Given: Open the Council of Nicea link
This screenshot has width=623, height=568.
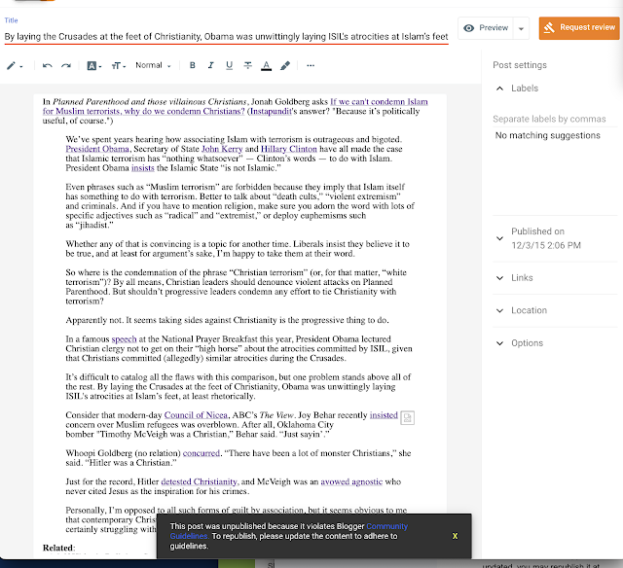Looking at the screenshot, I should coord(196,415).
